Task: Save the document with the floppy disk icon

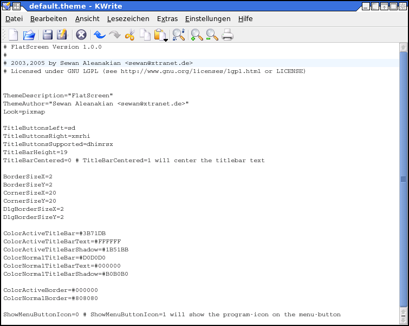Action: [x=48, y=35]
